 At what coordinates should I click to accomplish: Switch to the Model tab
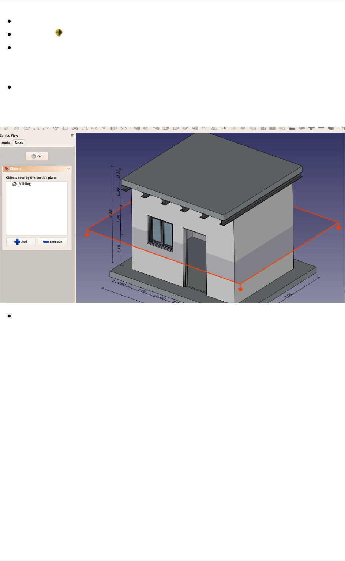click(x=6, y=143)
